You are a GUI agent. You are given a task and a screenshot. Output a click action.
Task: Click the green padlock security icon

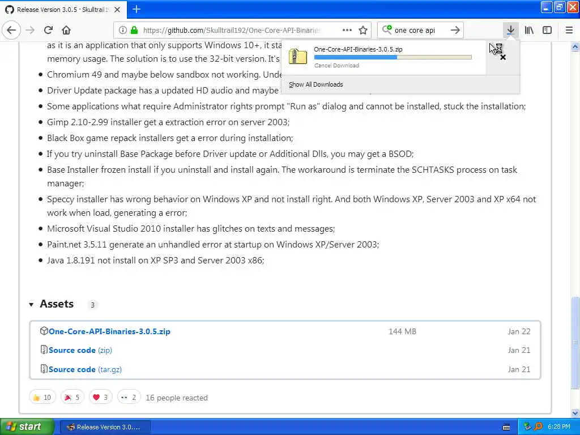click(x=134, y=30)
